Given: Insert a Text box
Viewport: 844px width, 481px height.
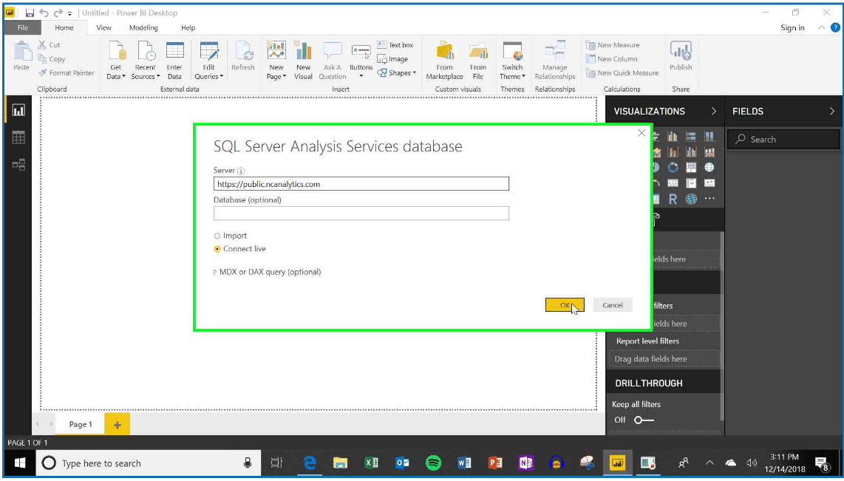Looking at the screenshot, I should coord(395,45).
